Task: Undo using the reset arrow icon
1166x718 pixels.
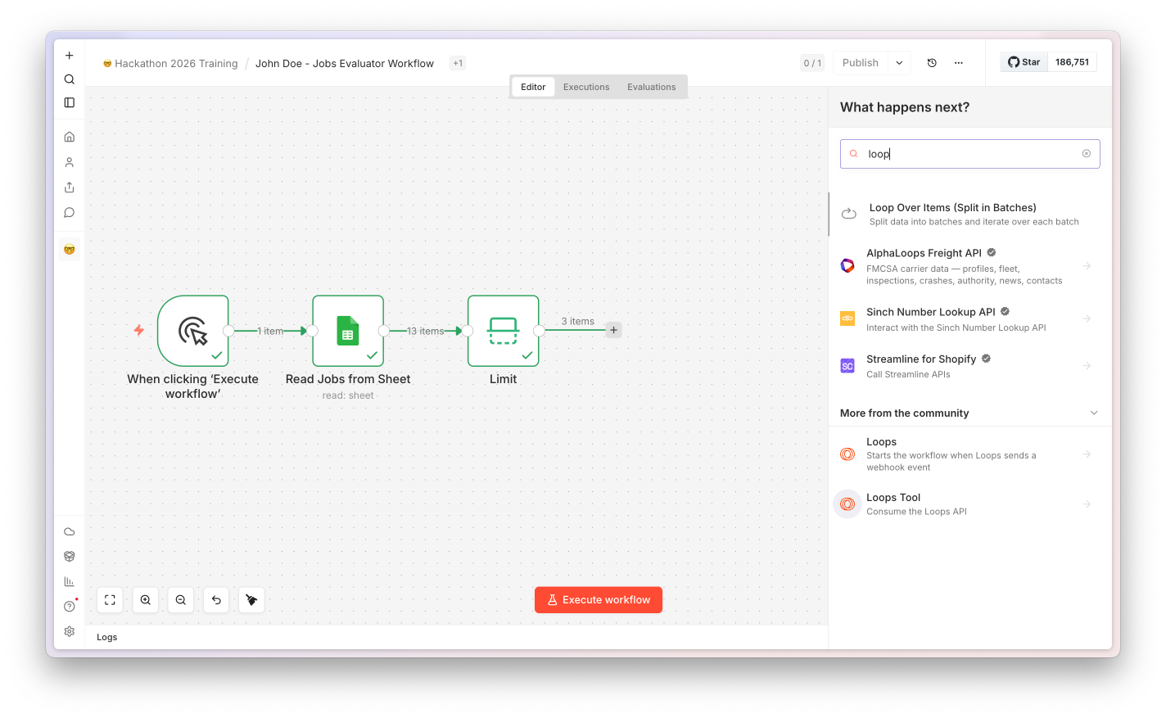Action: click(x=216, y=600)
